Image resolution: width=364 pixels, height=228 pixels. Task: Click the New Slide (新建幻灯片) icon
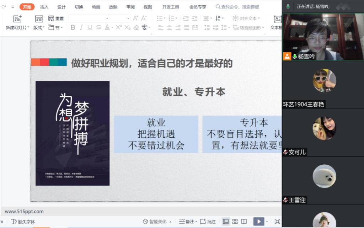point(17,19)
